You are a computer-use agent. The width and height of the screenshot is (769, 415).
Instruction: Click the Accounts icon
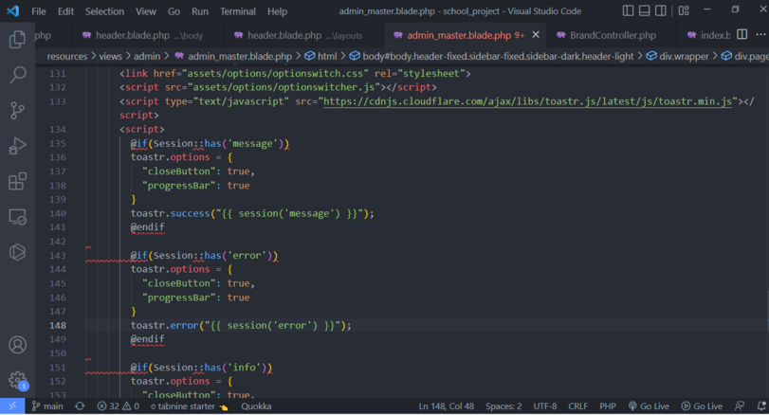tap(17, 345)
